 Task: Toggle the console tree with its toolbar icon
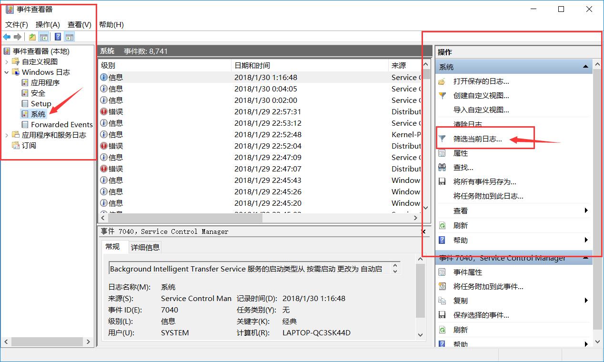click(43, 37)
